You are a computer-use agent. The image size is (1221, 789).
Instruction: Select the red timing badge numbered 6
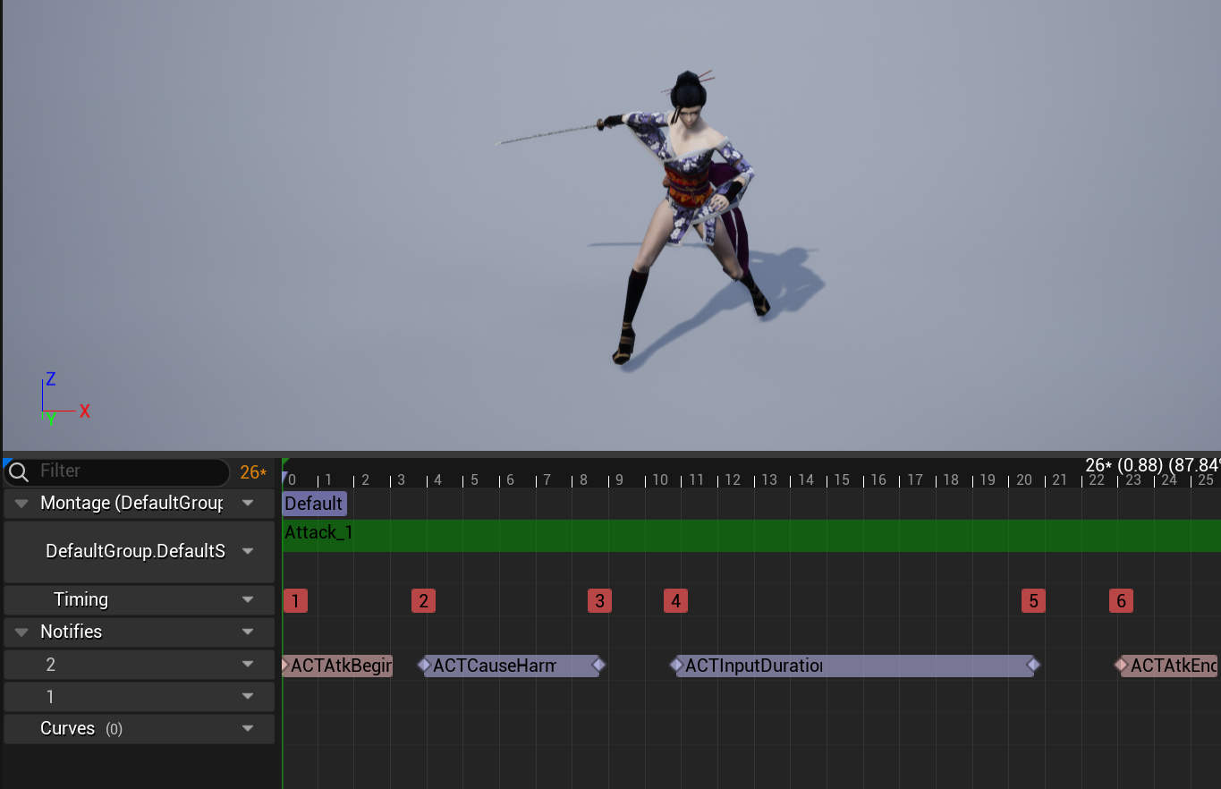1121,600
